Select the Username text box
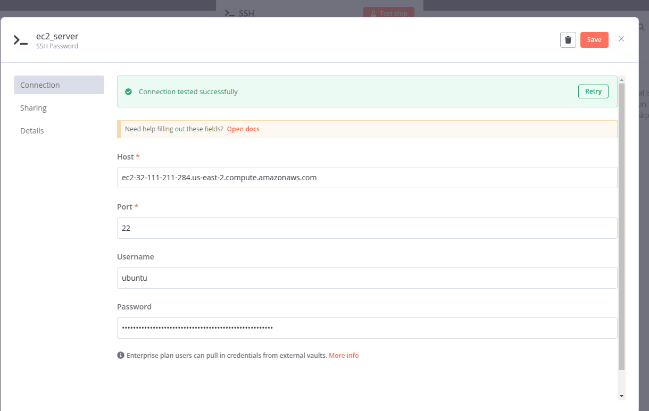Image resolution: width=649 pixels, height=411 pixels. click(367, 278)
